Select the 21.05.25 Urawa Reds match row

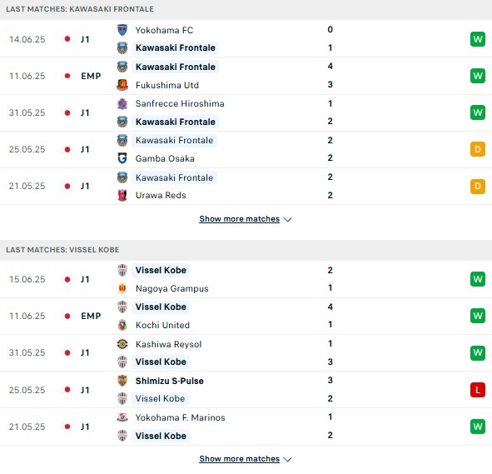click(246, 186)
